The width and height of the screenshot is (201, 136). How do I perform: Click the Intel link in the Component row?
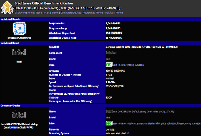(x=115, y=53)
